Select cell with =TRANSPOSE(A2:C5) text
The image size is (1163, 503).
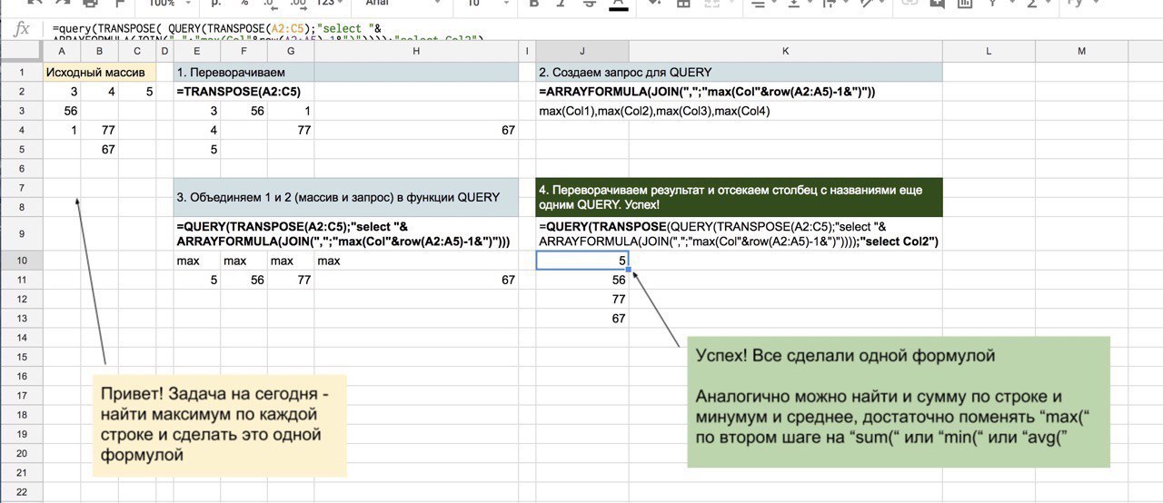click(x=239, y=92)
